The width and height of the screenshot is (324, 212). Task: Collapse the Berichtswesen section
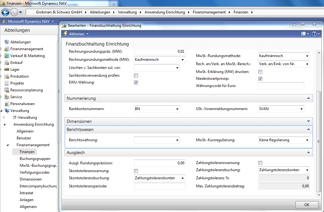click(308, 129)
